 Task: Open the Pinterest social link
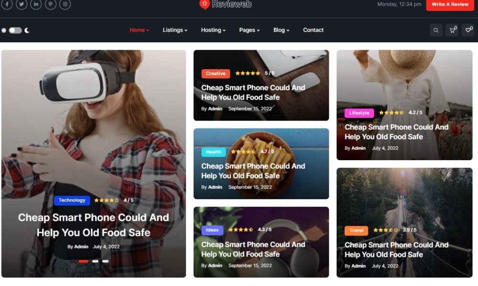(x=51, y=4)
